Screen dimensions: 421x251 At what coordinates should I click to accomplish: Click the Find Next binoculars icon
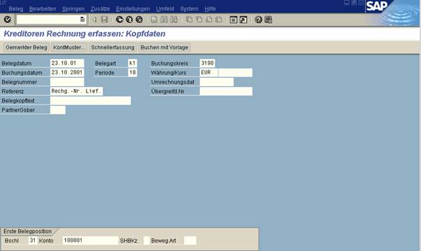click(x=174, y=19)
